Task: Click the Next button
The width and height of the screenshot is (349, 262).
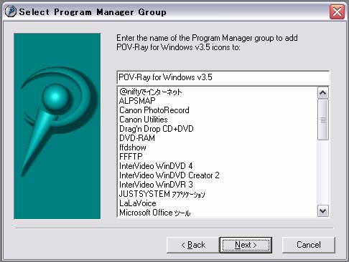Action: point(246,245)
